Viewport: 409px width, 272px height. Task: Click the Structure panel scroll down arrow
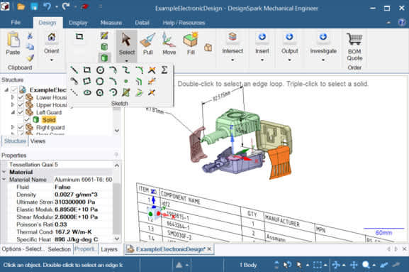point(117,131)
